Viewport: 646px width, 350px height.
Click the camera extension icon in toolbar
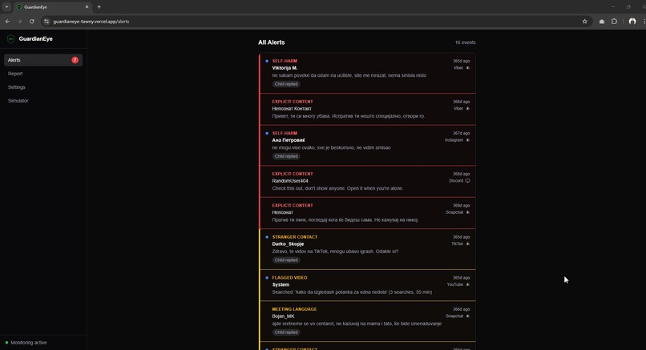click(602, 22)
